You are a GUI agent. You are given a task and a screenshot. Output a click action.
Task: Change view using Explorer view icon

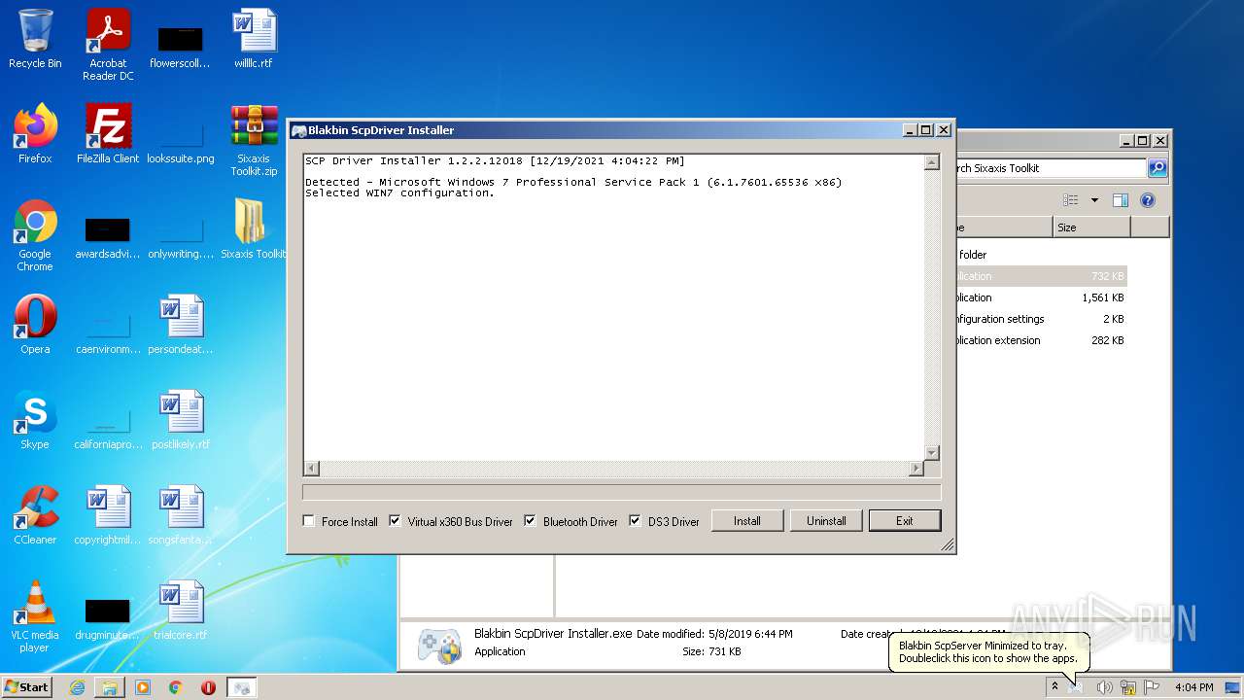pos(1071,200)
